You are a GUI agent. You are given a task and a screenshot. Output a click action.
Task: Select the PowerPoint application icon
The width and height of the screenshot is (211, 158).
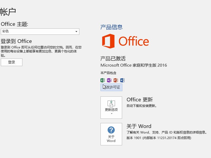click(x=116, y=80)
